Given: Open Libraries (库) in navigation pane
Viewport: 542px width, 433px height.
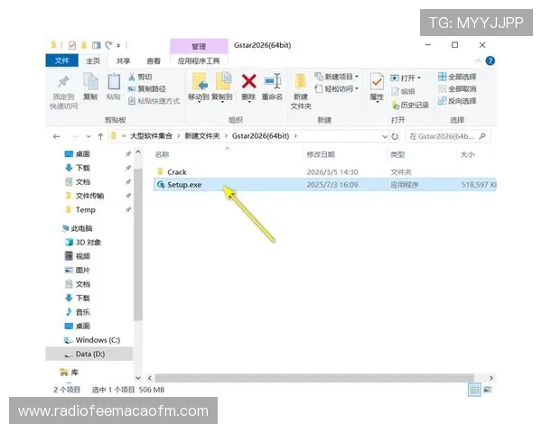Looking at the screenshot, I should [x=70, y=373].
